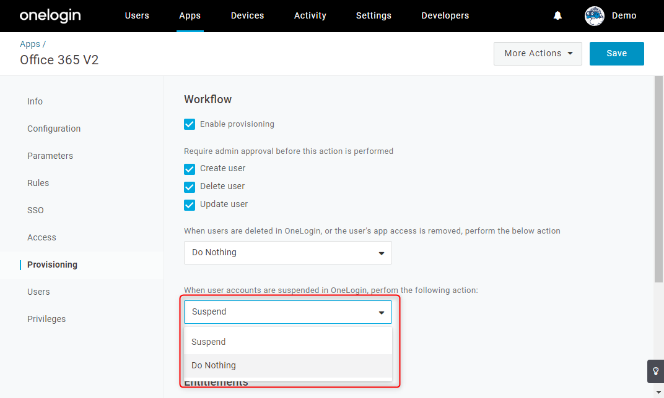
Task: Open the Activity top menu
Action: coord(310,15)
